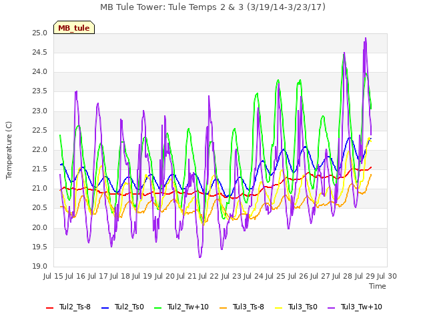Click the 25.0 y-axis tick label

tap(40, 33)
